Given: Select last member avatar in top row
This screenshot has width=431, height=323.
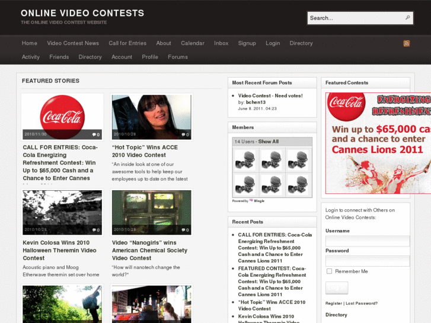Looking at the screenshot, I should (299, 159).
